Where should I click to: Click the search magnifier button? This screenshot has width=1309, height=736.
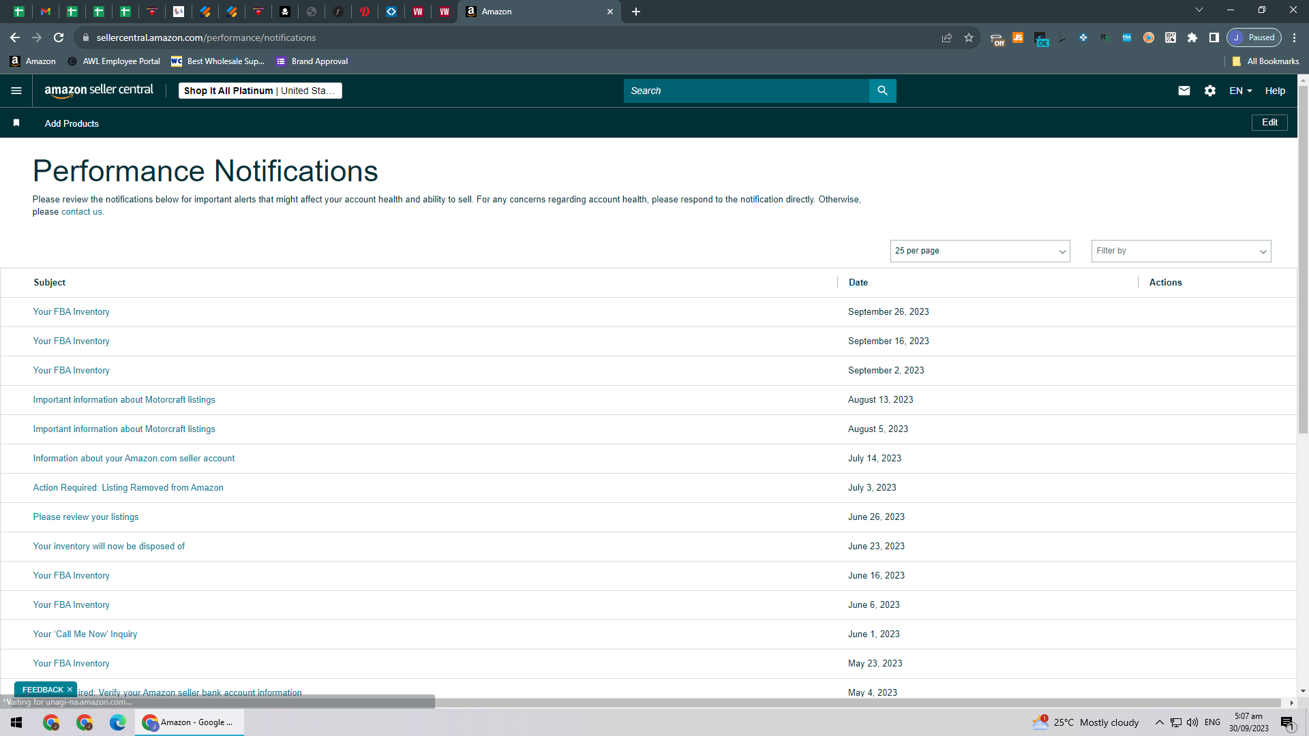882,91
